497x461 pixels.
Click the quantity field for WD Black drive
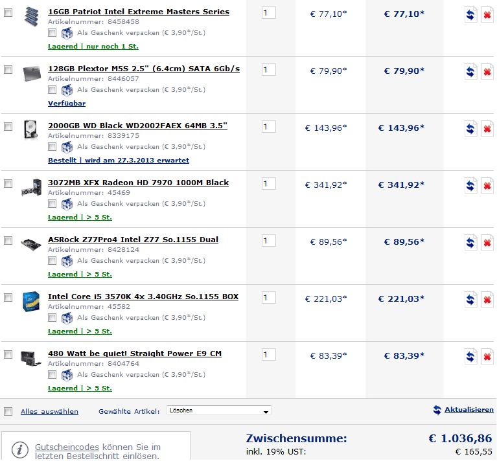coord(269,127)
